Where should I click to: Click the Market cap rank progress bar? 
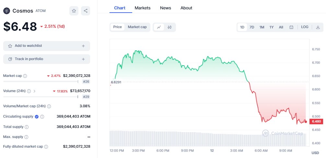click(41, 81)
